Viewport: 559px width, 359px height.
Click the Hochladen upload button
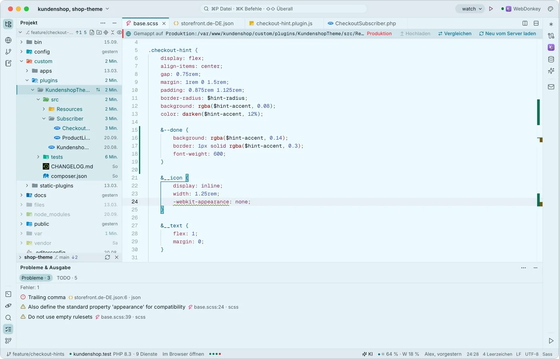415,34
